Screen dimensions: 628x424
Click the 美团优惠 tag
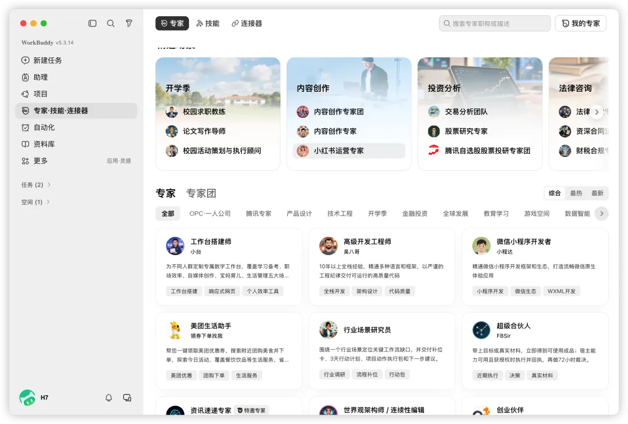(x=181, y=375)
